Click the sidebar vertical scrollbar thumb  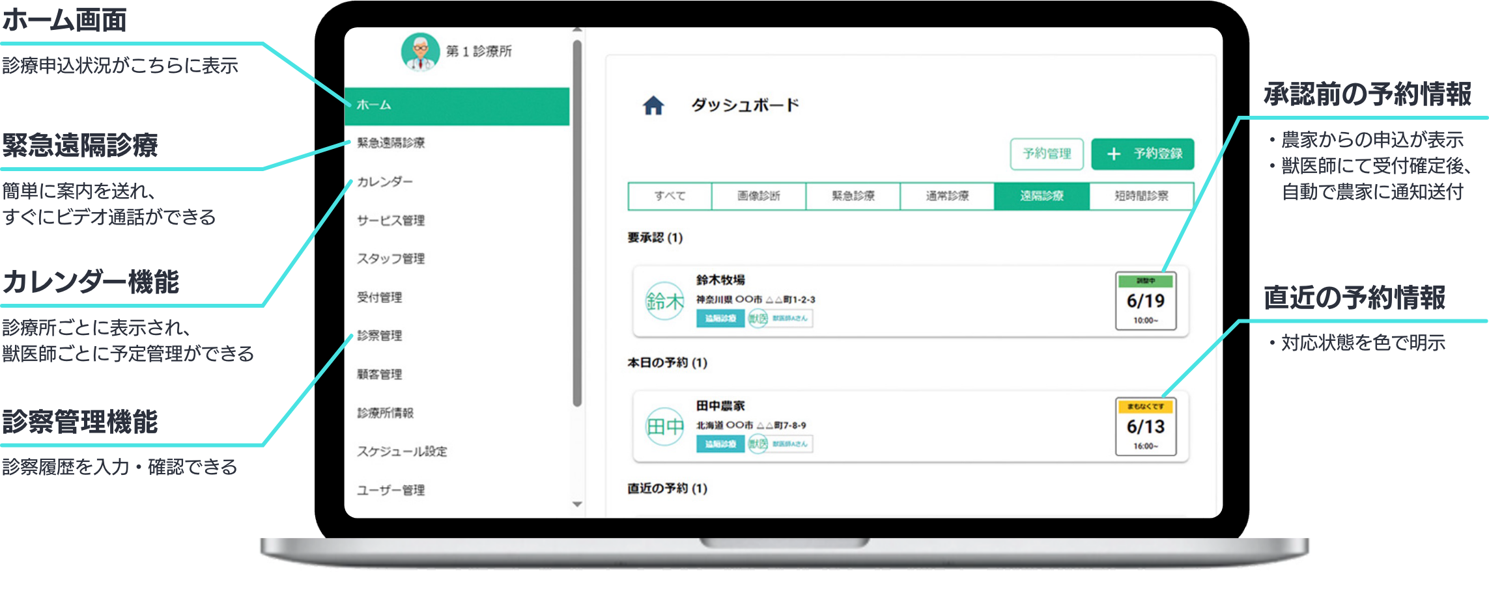pos(576,221)
